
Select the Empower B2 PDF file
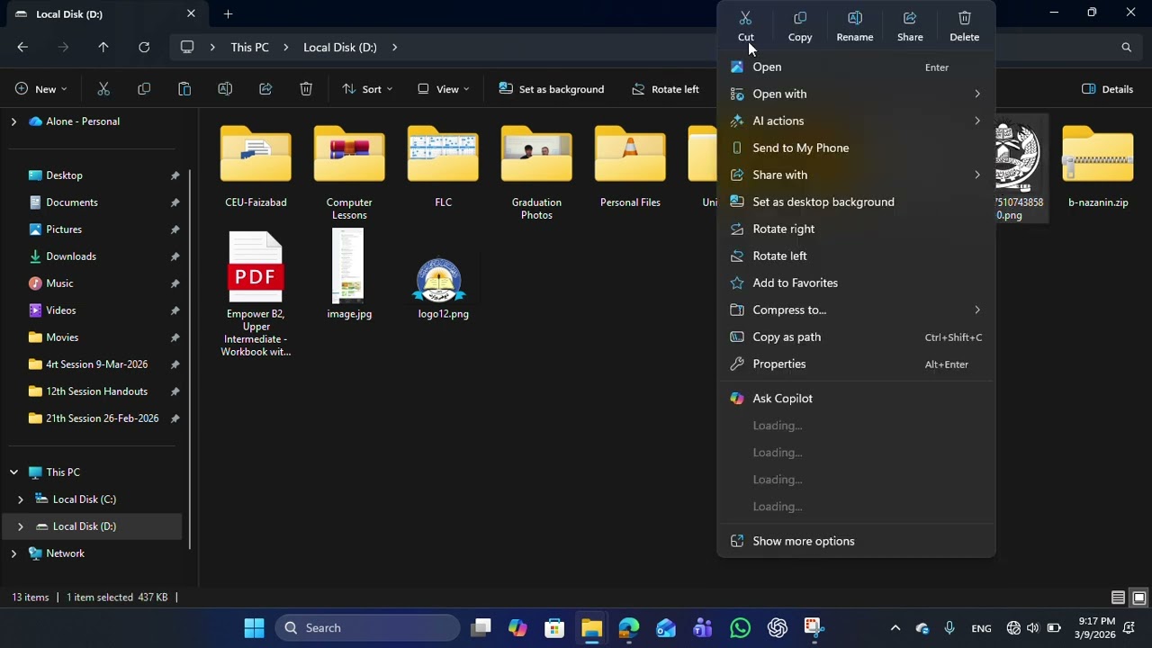click(256, 294)
